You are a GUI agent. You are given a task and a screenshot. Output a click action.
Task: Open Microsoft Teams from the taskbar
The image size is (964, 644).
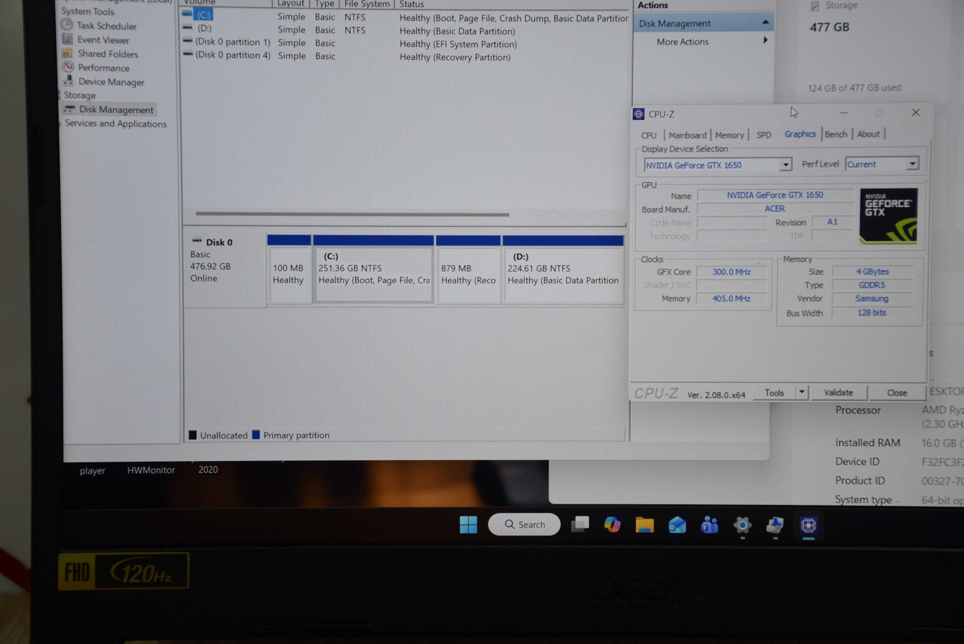tap(709, 525)
